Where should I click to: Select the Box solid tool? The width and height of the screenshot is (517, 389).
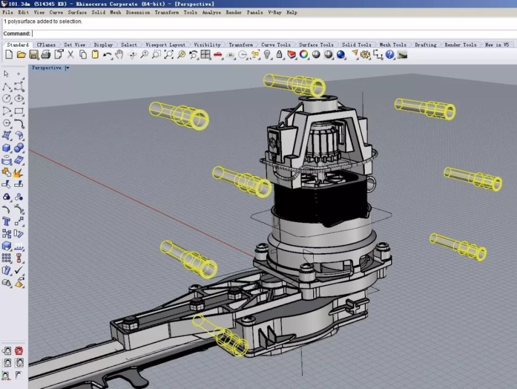tap(6, 148)
